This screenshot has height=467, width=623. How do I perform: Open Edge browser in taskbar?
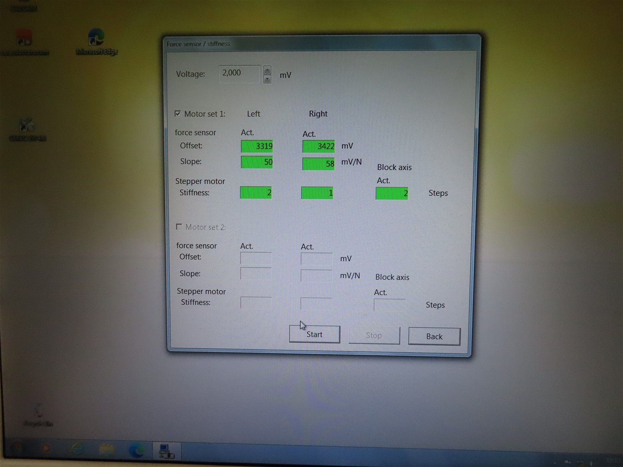click(x=137, y=450)
